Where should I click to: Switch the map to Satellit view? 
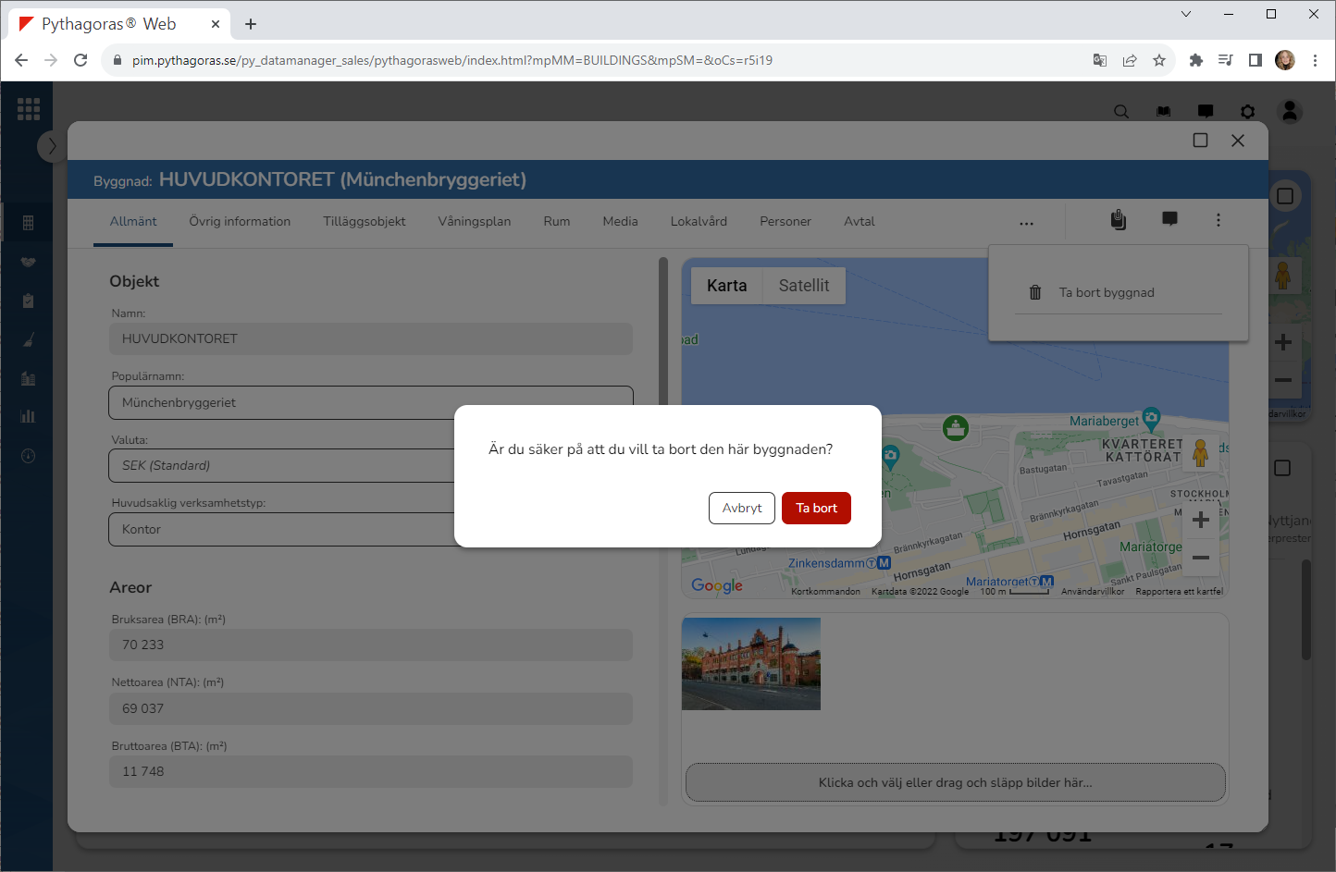click(803, 286)
